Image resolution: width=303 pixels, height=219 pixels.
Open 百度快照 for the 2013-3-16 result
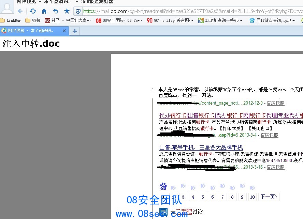[276, 167]
